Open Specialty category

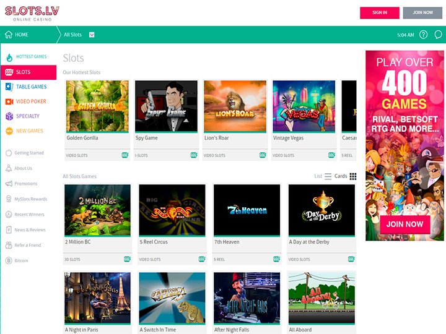tap(28, 116)
